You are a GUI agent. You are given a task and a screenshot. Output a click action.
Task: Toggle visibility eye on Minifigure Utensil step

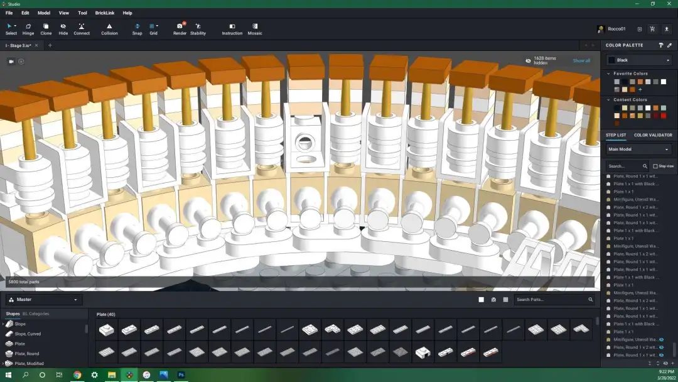[x=662, y=340]
